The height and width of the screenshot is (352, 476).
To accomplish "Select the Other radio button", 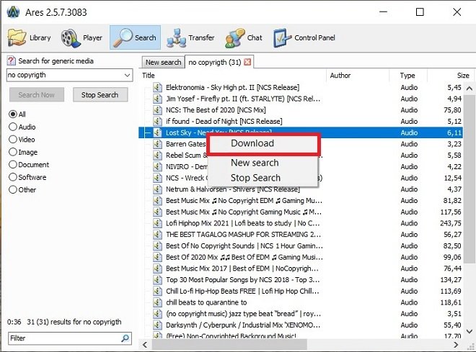I will tap(13, 189).
